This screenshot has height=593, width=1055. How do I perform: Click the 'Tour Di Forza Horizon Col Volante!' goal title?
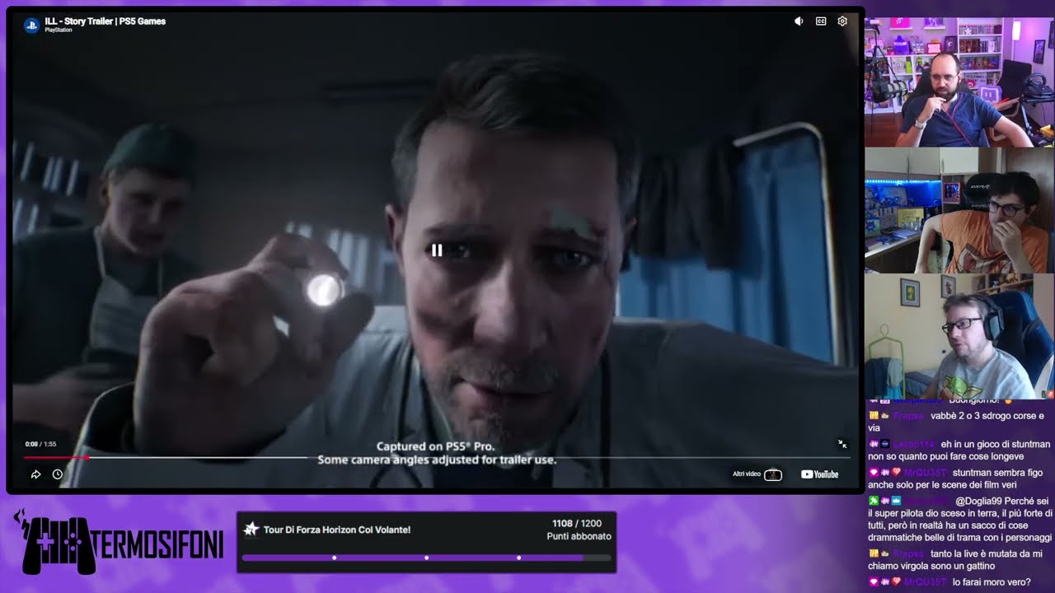point(337,530)
